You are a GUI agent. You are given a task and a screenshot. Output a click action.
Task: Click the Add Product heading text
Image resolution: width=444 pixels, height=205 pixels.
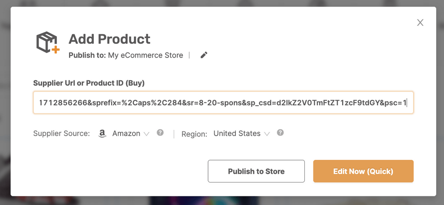tap(109, 39)
